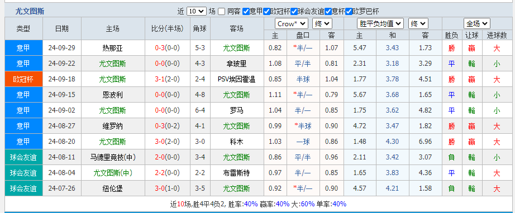515x213 pixels.
Task: Click 拿玻里 away team name
Action: [x=236, y=64]
